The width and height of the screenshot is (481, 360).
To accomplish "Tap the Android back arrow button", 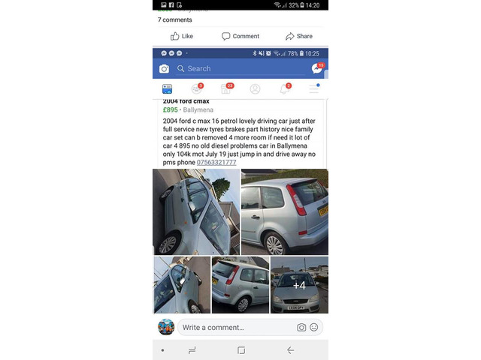I will click(291, 350).
